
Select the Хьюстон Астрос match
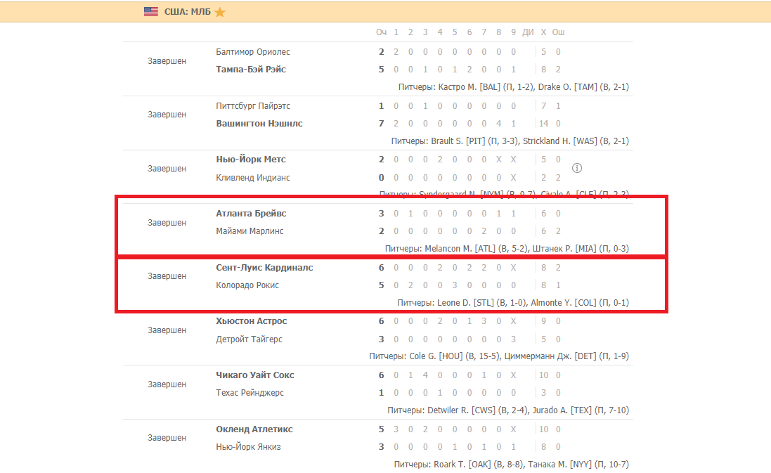(x=252, y=321)
